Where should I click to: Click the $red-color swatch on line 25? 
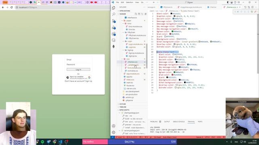[172, 75]
